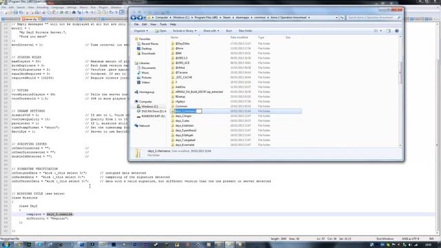Click Explorer's Back navigation arrow

tap(134, 18)
